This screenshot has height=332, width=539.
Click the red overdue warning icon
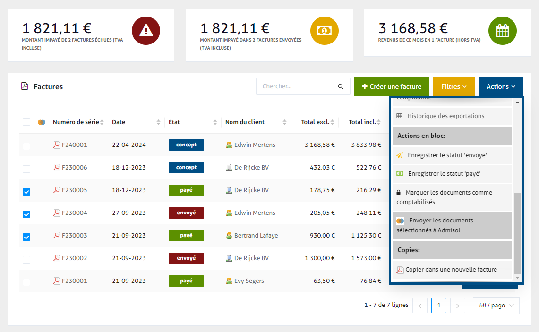coord(146,31)
